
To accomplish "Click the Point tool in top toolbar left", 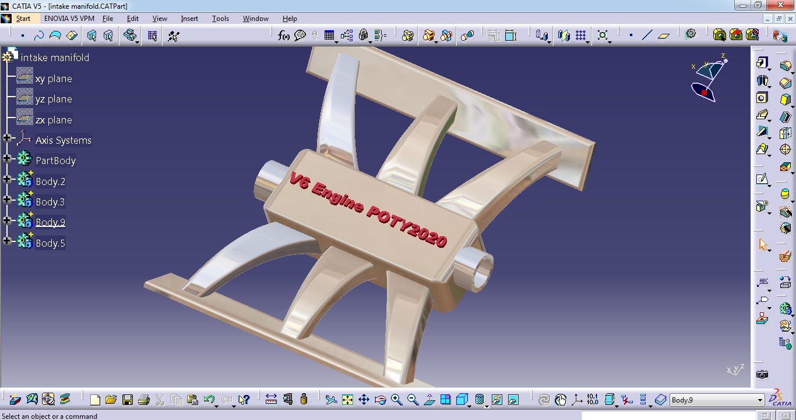I will [x=23, y=35].
